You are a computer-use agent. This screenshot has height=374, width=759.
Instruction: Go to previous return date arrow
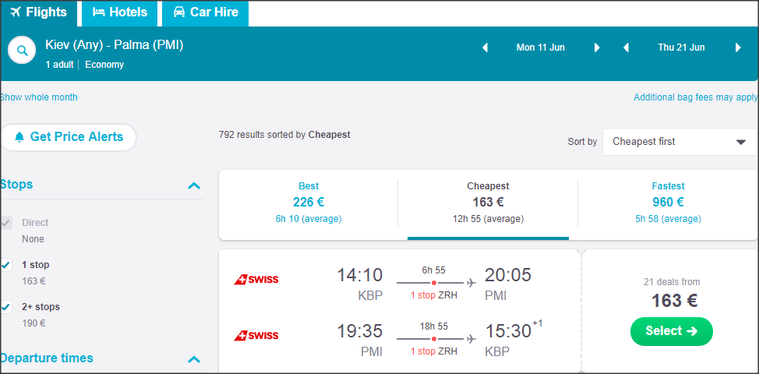pyautogui.click(x=626, y=48)
